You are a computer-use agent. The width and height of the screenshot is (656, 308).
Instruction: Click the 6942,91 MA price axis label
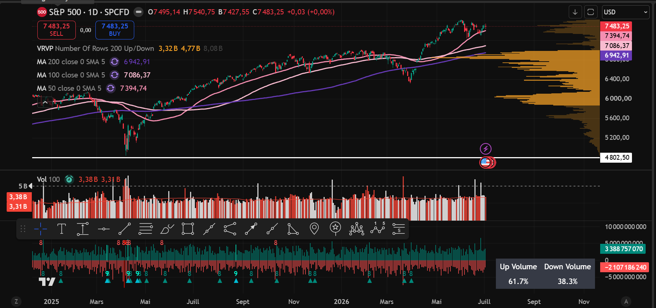point(616,55)
